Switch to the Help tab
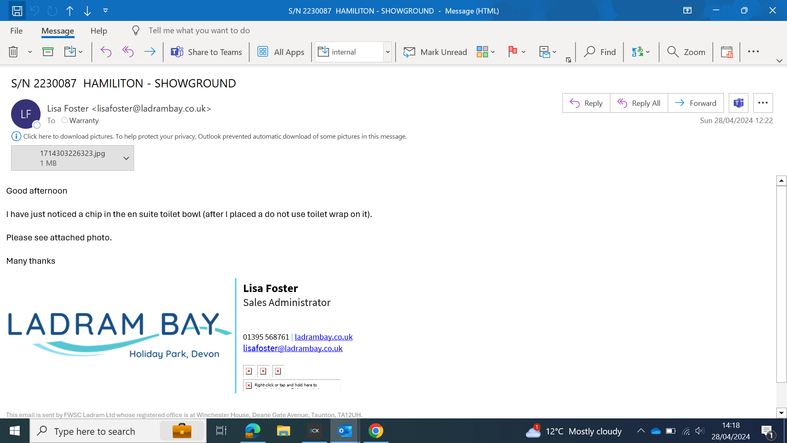Screen dimensions: 787x443 (99, 31)
